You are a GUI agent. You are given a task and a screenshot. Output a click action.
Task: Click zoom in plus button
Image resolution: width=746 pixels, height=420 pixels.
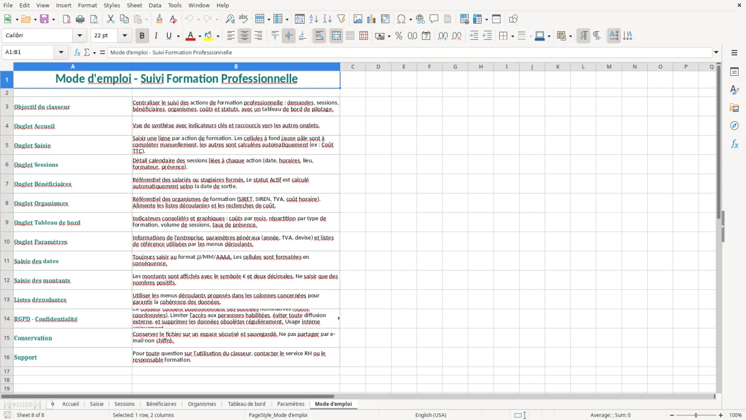[721, 415]
